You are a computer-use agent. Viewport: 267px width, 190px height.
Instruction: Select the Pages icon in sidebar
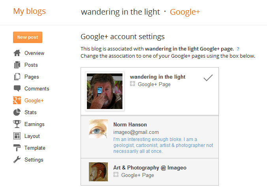point(17,77)
